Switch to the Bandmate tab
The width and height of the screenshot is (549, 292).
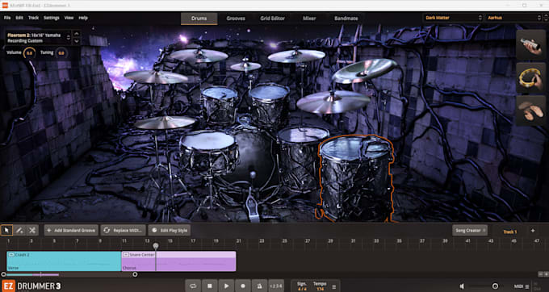pyautogui.click(x=346, y=19)
